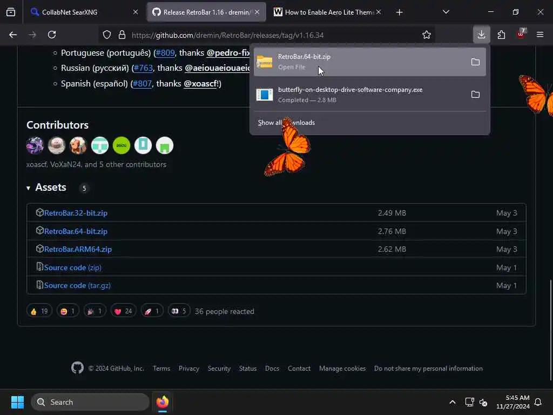
Task: Close the Aero Lite Theme tab
Action: pyautogui.click(x=379, y=12)
